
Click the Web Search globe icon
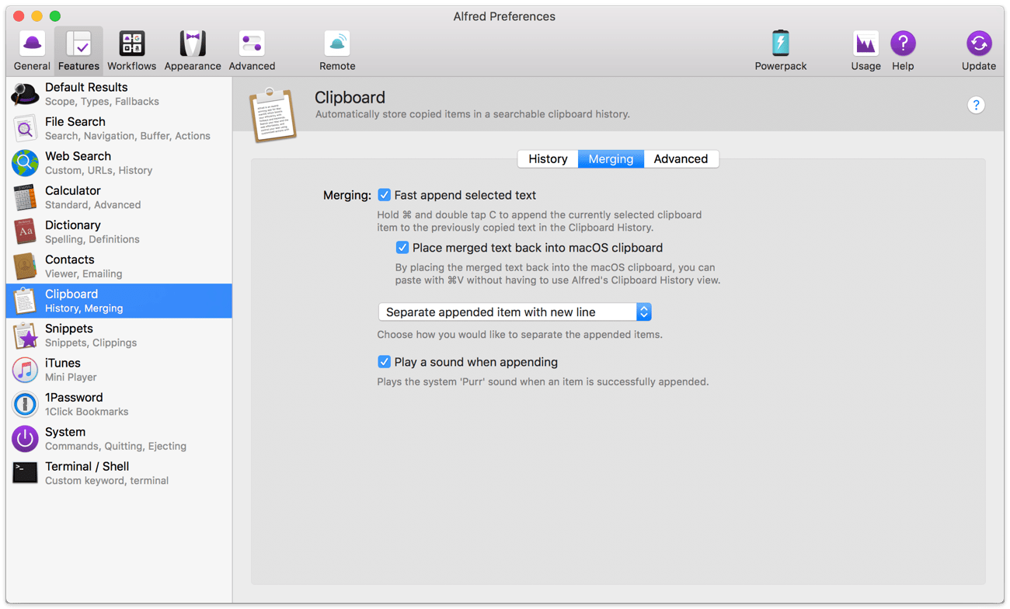click(25, 163)
